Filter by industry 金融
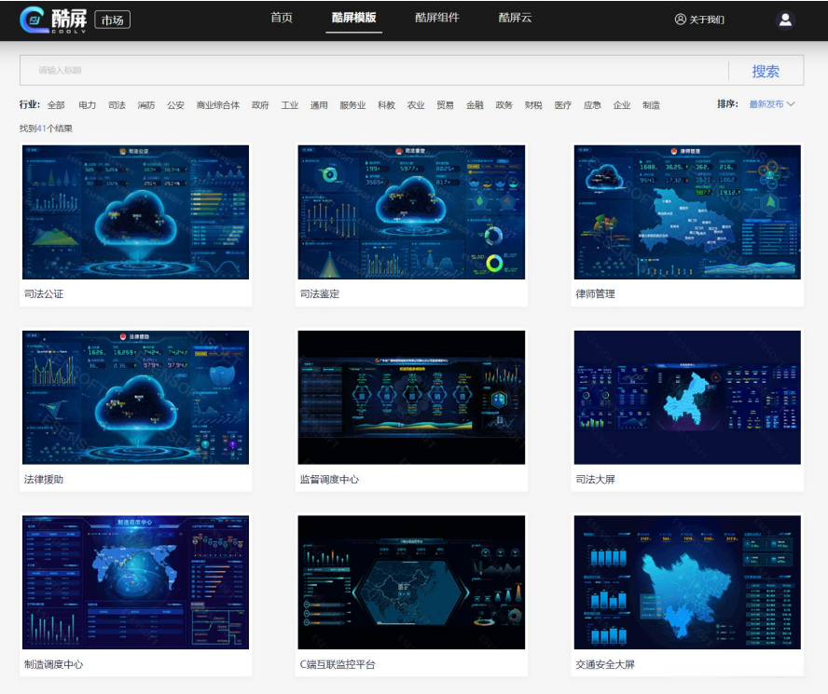This screenshot has width=828, height=694. 475,105
